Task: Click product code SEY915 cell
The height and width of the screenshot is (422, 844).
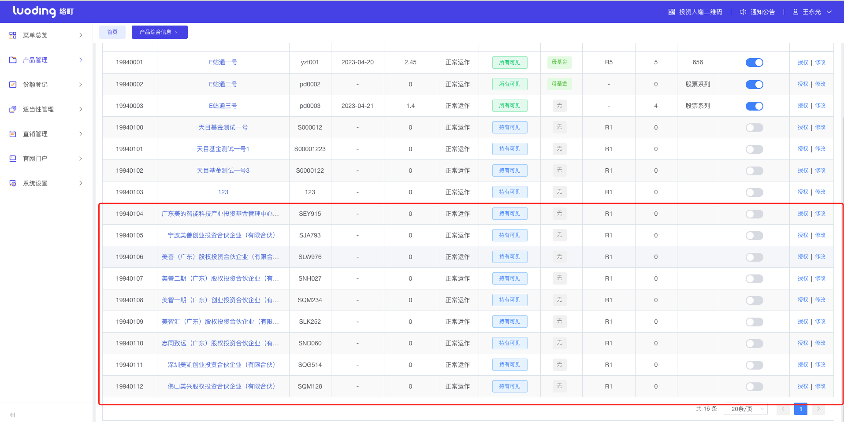Action: 310,214
